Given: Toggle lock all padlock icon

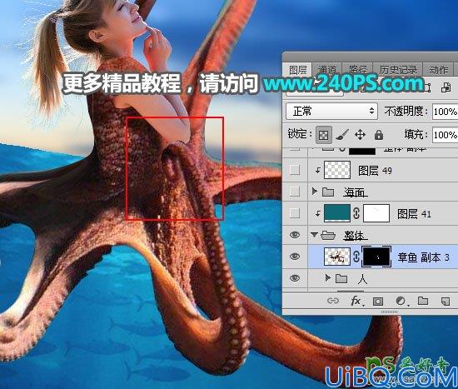Looking at the screenshot, I should (379, 135).
